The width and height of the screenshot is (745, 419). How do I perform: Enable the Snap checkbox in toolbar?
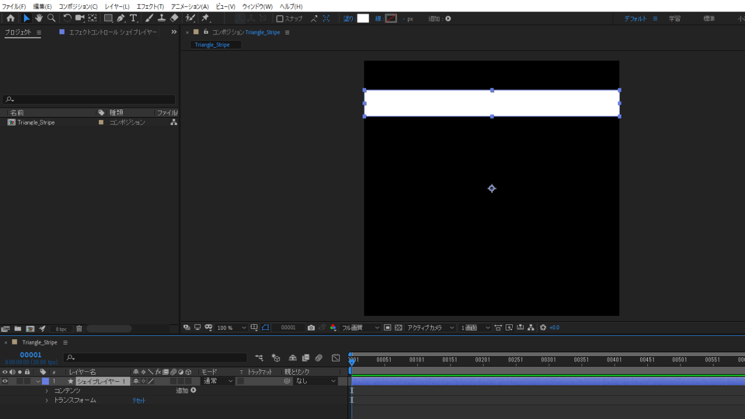pyautogui.click(x=280, y=19)
